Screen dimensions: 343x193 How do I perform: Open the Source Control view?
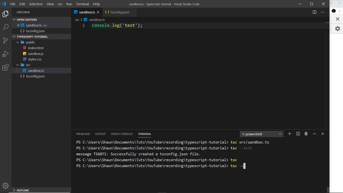(x=5, y=41)
